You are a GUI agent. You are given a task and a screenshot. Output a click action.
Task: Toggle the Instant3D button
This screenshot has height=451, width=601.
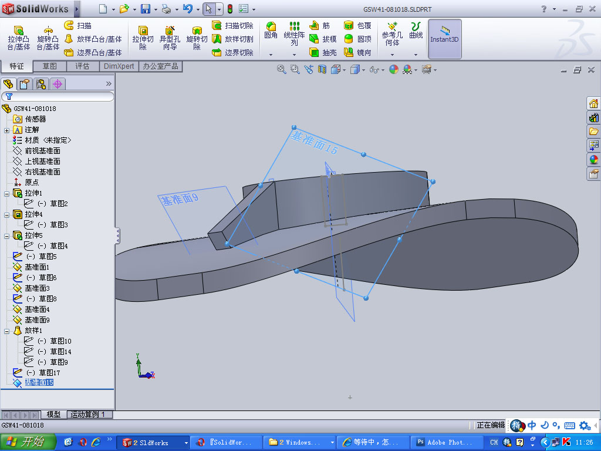pos(445,39)
